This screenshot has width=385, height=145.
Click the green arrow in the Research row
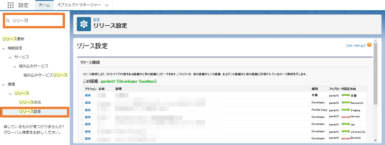tap(346, 102)
